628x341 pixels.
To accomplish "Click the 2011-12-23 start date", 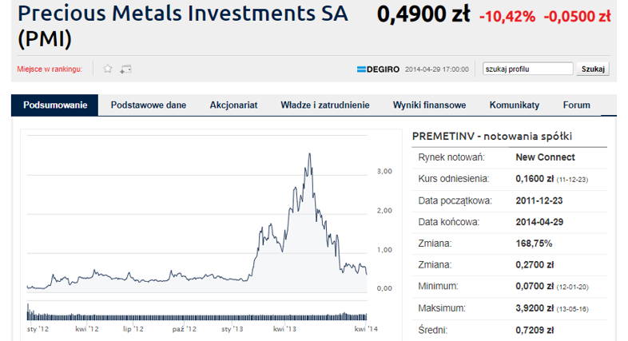I will point(539,200).
